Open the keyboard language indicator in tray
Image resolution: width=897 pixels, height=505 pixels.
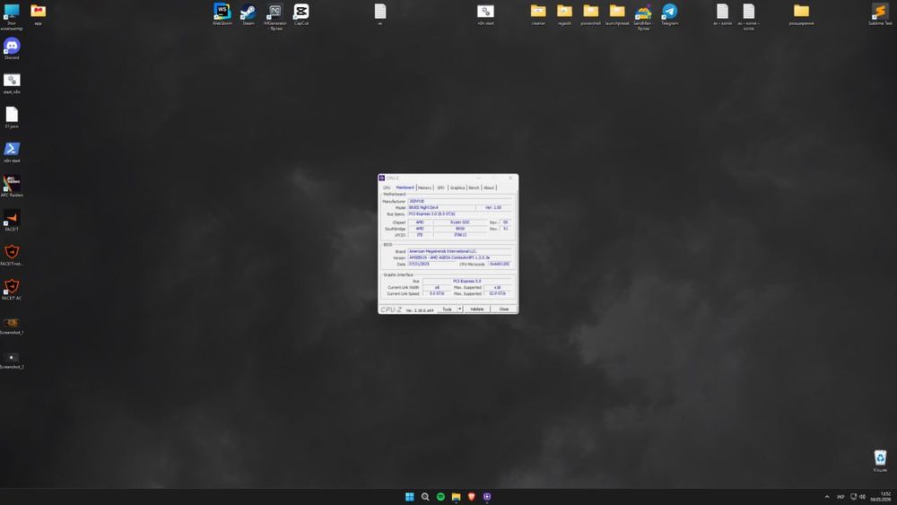click(x=840, y=496)
